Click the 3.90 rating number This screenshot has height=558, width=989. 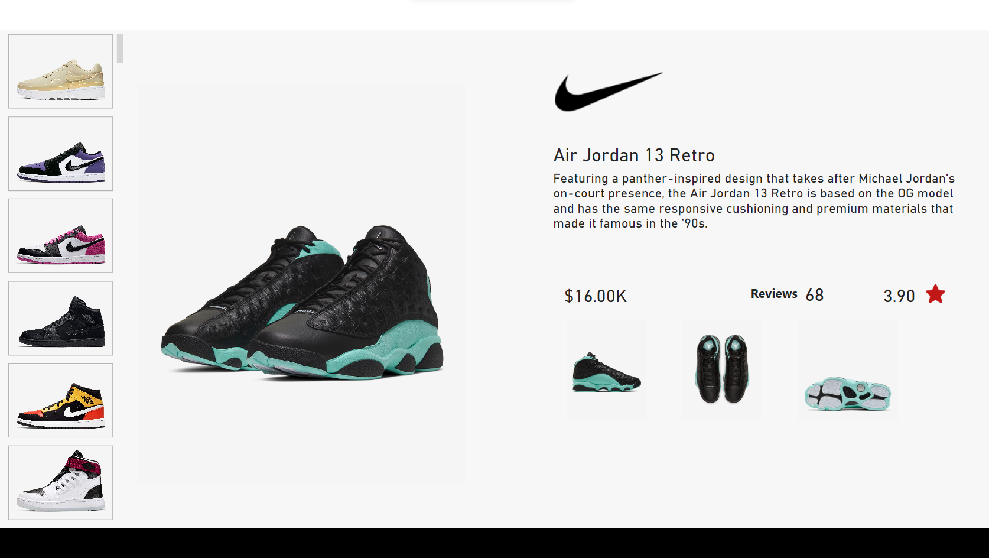(x=899, y=296)
